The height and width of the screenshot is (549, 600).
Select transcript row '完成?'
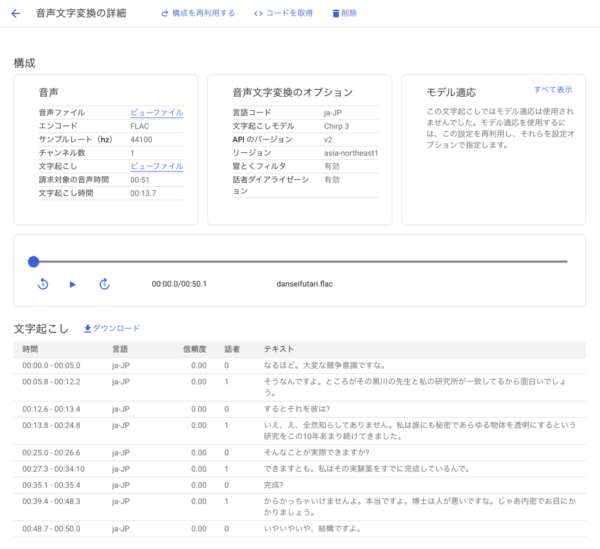pos(273,485)
